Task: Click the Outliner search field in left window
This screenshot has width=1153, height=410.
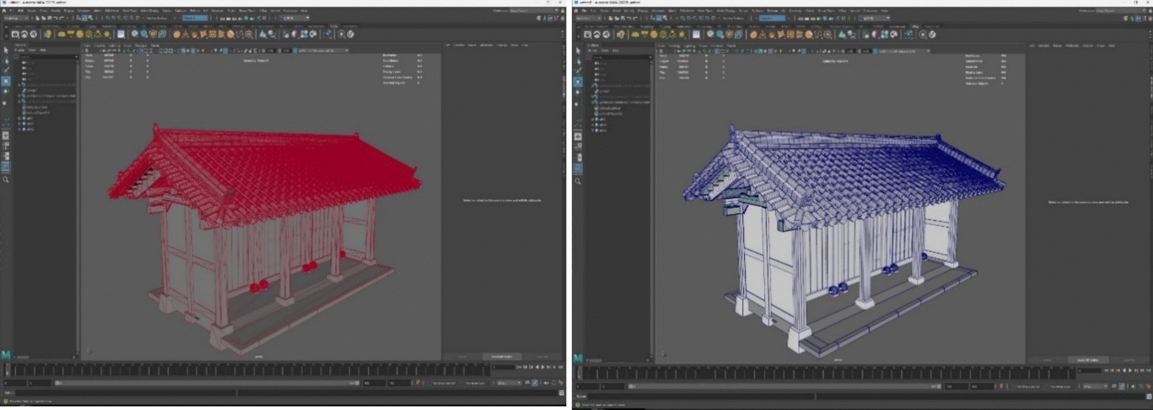Action: [x=47, y=56]
